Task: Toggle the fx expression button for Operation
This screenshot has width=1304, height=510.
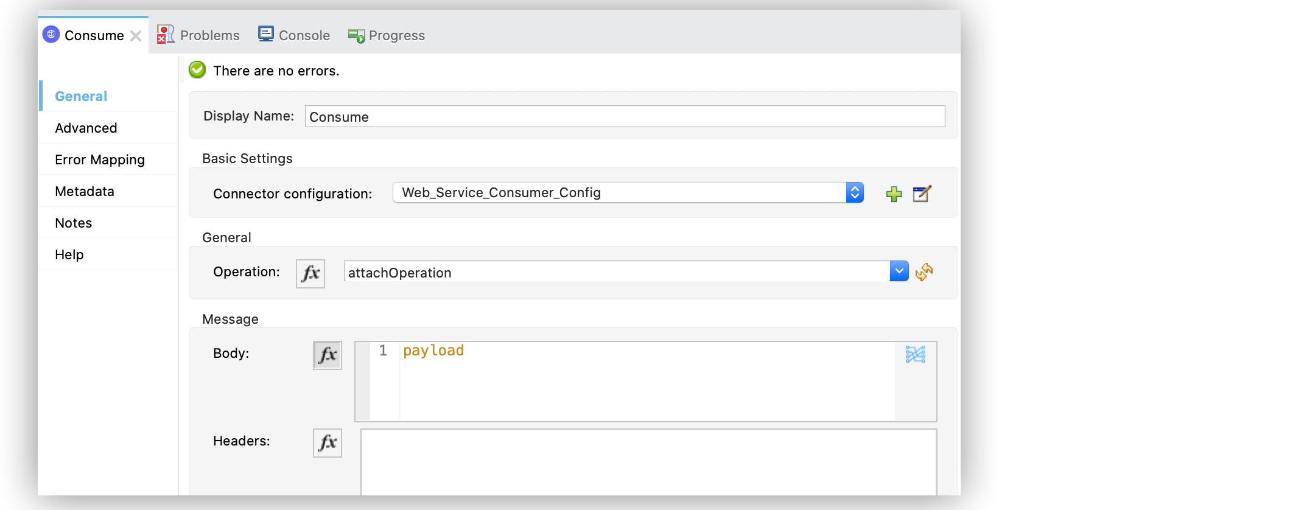Action: [310, 273]
